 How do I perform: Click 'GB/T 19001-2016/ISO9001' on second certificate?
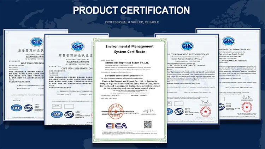click(x=77, y=68)
